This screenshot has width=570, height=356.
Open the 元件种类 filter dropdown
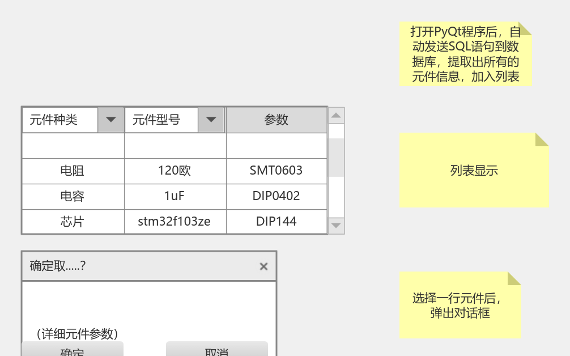(x=110, y=120)
